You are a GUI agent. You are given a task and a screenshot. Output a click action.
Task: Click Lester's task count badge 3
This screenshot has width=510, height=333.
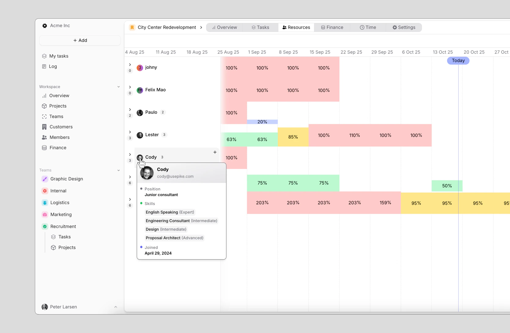click(x=164, y=135)
